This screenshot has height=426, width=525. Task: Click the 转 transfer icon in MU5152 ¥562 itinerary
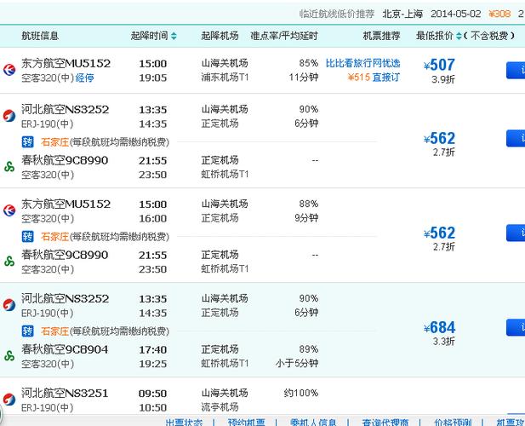27,237
